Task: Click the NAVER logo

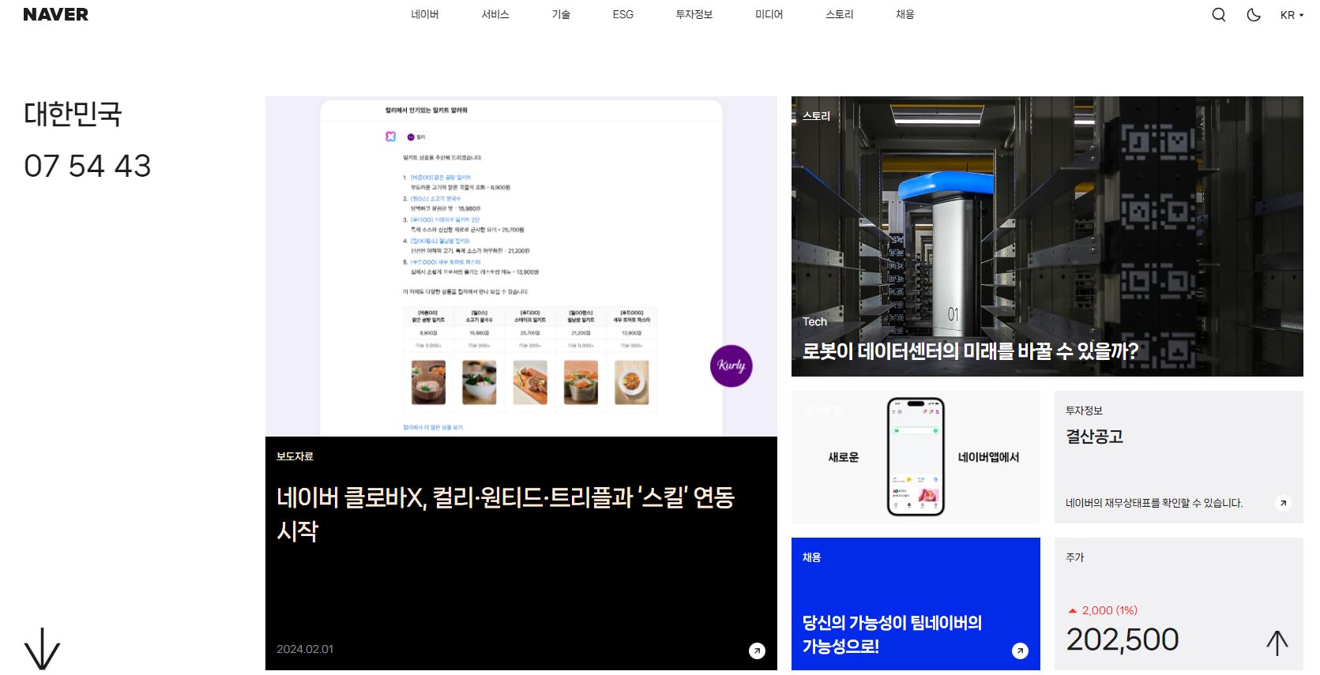Action: tap(56, 14)
